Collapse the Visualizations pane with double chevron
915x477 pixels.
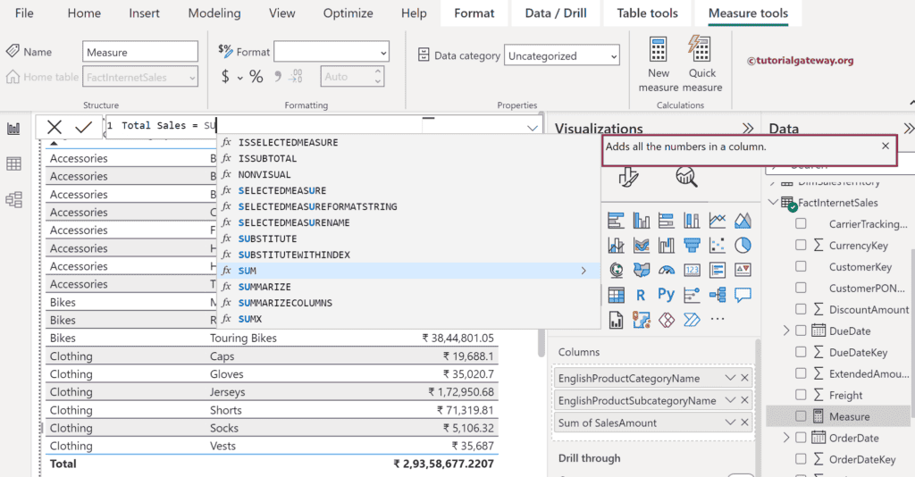tap(748, 129)
